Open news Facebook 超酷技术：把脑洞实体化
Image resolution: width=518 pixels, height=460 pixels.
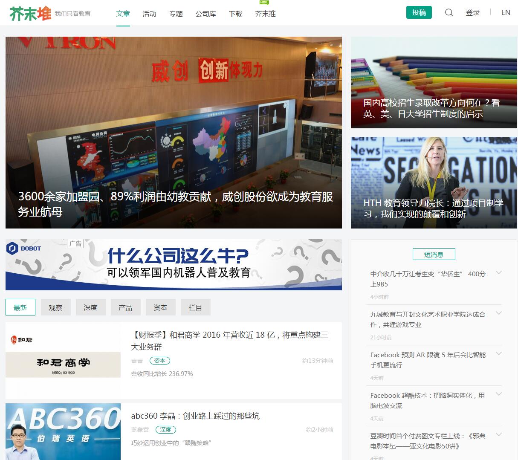coord(428,400)
